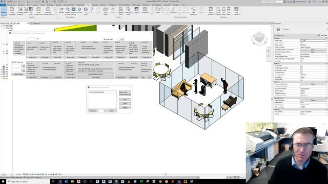The width and height of the screenshot is (328, 184).
Task: Click the View Reference icon
Action: [193, 11]
